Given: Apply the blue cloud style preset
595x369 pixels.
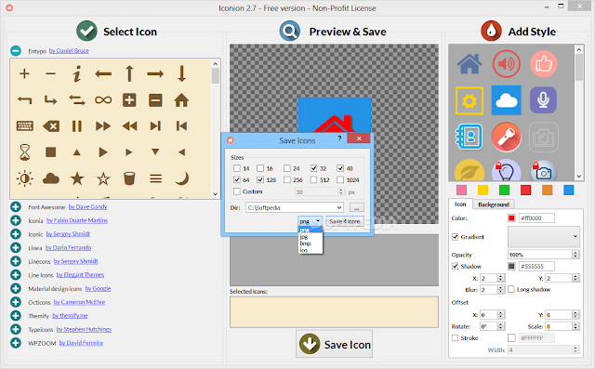Looking at the screenshot, I should [x=506, y=100].
